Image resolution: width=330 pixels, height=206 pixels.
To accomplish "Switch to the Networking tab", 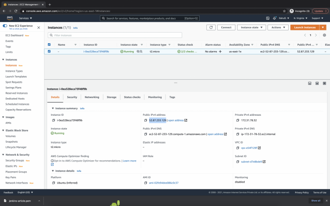I will pos(92,97).
